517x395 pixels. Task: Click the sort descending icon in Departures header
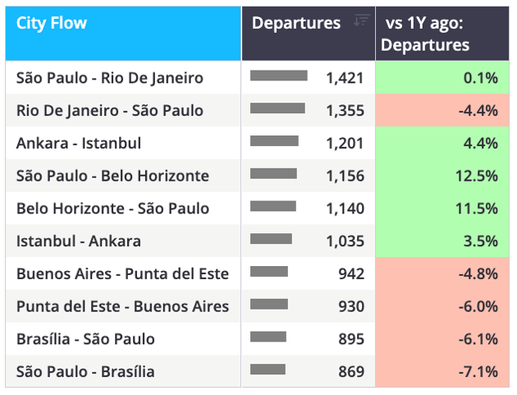pyautogui.click(x=362, y=21)
